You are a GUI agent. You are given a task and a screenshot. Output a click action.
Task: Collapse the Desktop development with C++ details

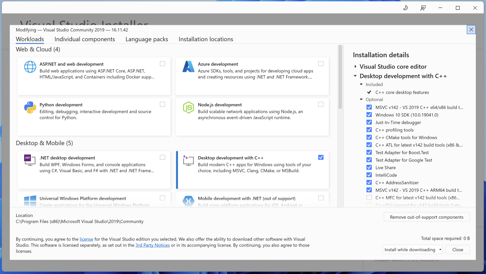pos(356,76)
